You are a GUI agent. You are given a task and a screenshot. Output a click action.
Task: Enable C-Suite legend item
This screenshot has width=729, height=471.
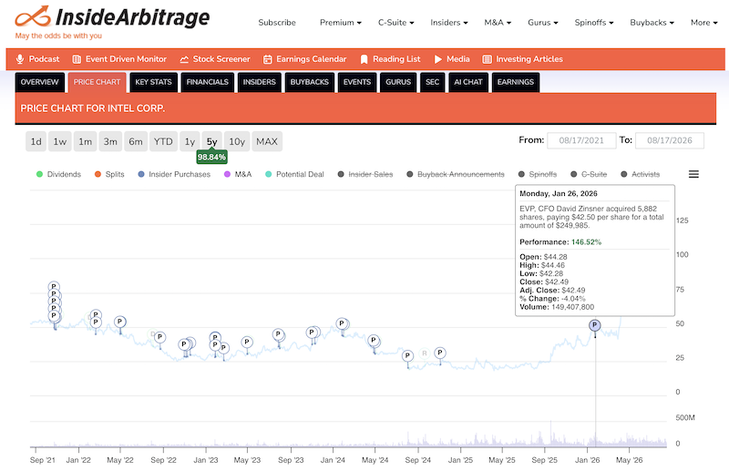(x=589, y=174)
